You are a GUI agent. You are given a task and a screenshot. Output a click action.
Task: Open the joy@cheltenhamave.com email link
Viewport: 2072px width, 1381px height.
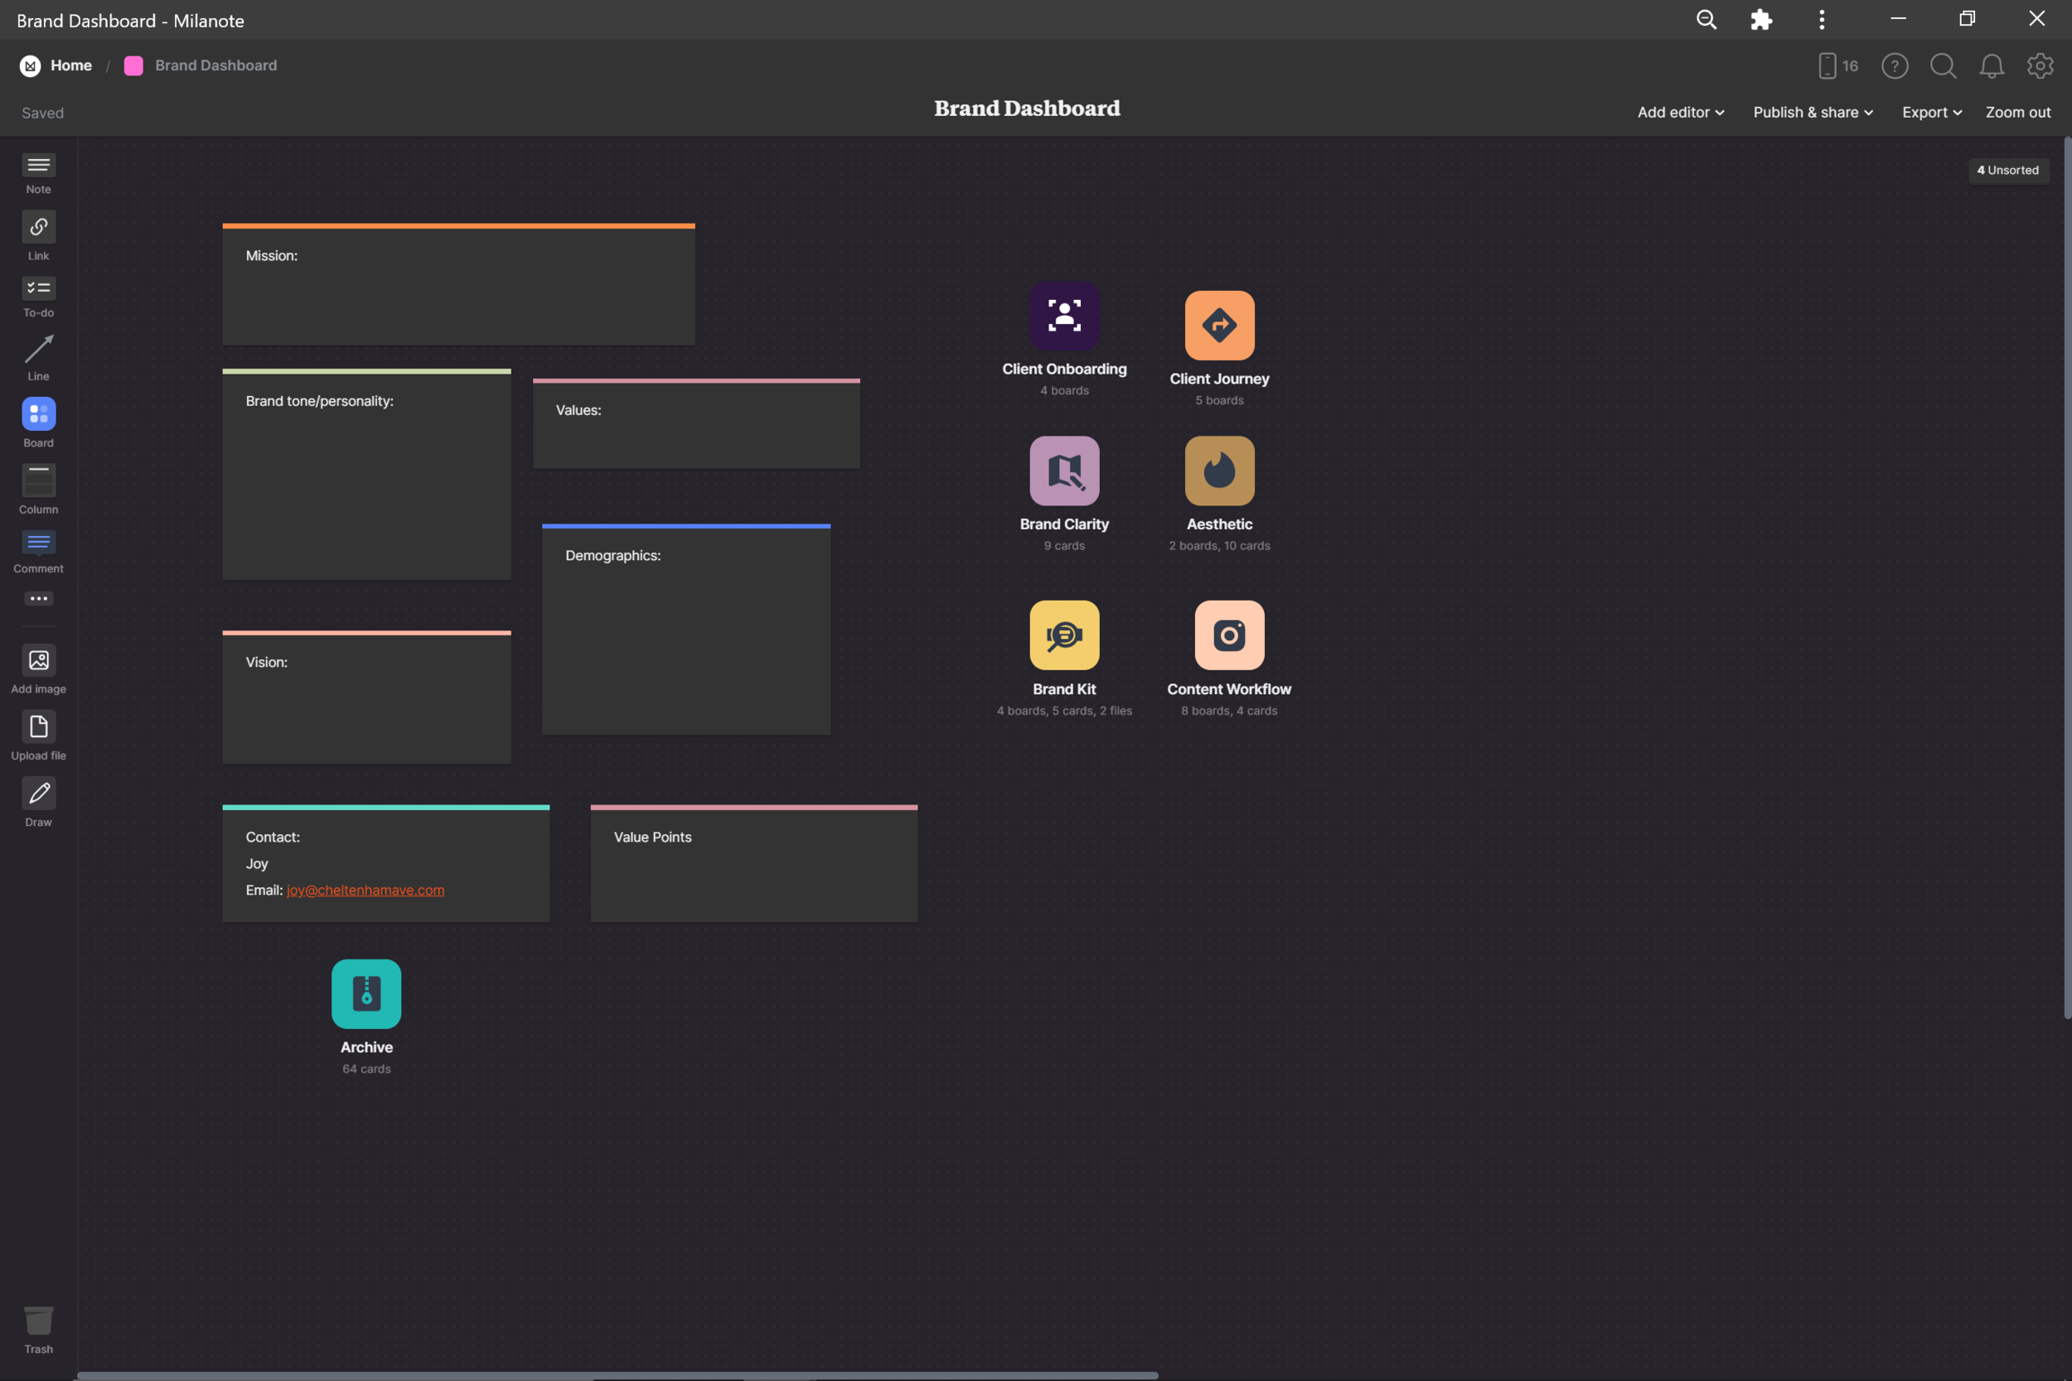coord(365,891)
